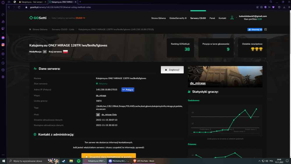
Task: Click the Ranking GOSetti.pl value 38
Action: [187, 49]
